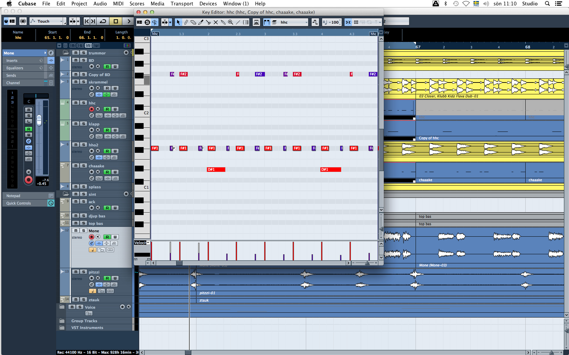Screen dimensions: 569x355
Task: Click the Solo Editor button in Key Editor
Action: (x=147, y=22)
